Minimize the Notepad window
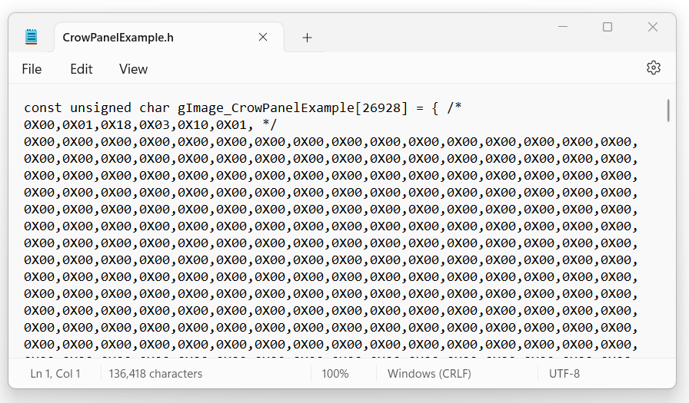689x403 pixels. [x=563, y=27]
